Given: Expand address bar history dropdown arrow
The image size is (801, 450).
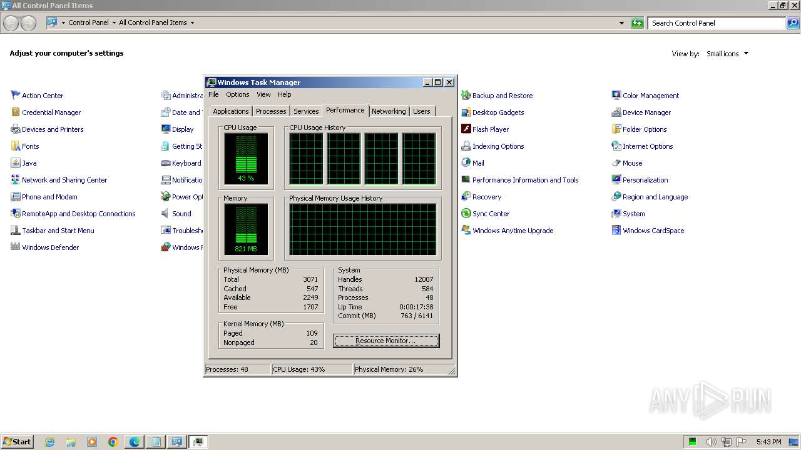Looking at the screenshot, I should pyautogui.click(x=621, y=22).
